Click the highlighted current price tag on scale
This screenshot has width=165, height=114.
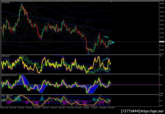(x=162, y=42)
